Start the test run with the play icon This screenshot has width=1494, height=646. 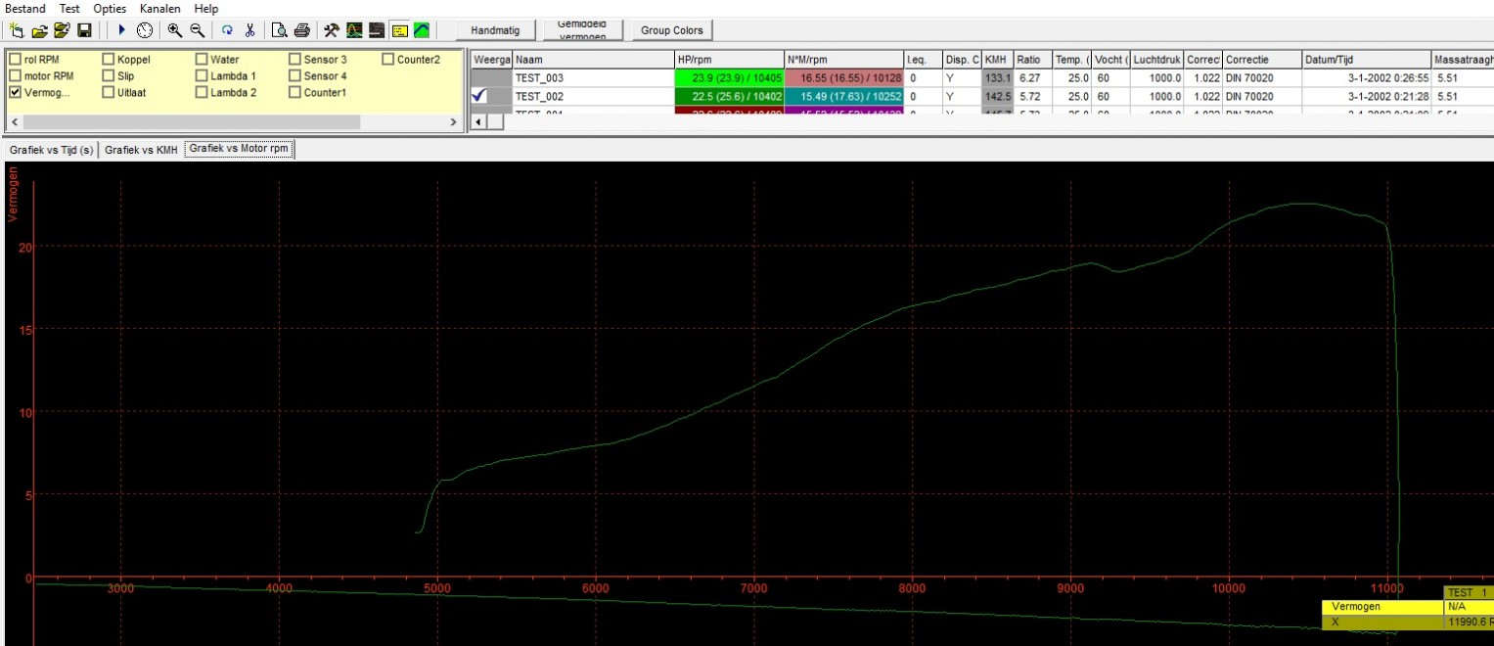pyautogui.click(x=121, y=30)
